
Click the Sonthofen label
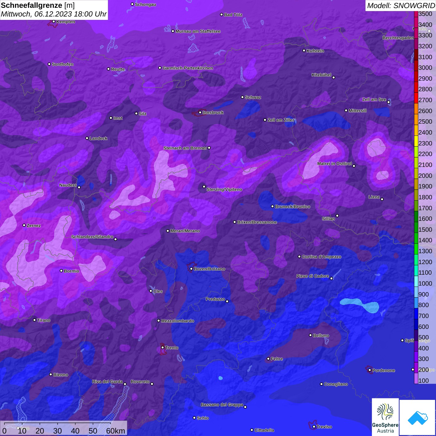pos(63,64)
